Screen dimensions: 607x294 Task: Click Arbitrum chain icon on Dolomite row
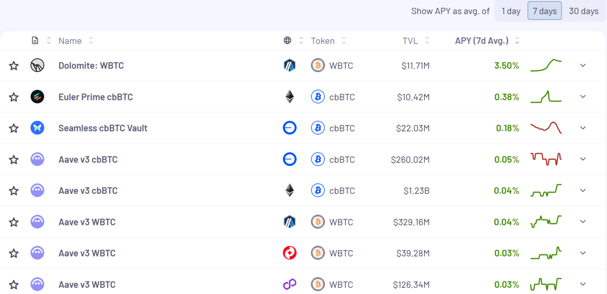pyautogui.click(x=290, y=65)
